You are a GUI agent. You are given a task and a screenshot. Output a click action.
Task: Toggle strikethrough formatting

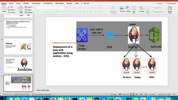click(48, 12)
